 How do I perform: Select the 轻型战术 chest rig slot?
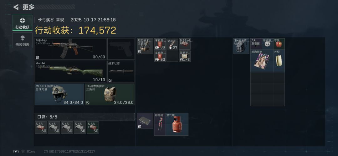coord(145,46)
